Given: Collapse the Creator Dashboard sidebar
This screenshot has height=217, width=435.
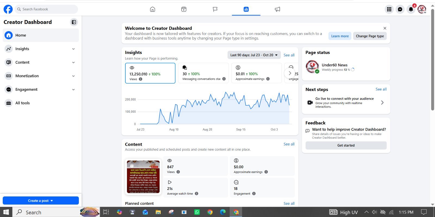Looking at the screenshot, I should pyautogui.click(x=74, y=22).
